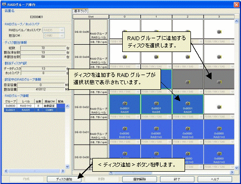Select the white free disk in DE-ID 0x02 slot 3

tap(219, 105)
